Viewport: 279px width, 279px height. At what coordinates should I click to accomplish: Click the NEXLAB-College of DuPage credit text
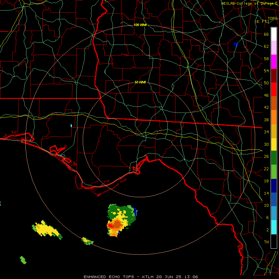[x=250, y=3]
